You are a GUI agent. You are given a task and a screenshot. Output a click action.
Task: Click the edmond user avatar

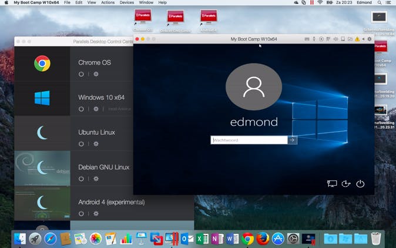(x=254, y=86)
